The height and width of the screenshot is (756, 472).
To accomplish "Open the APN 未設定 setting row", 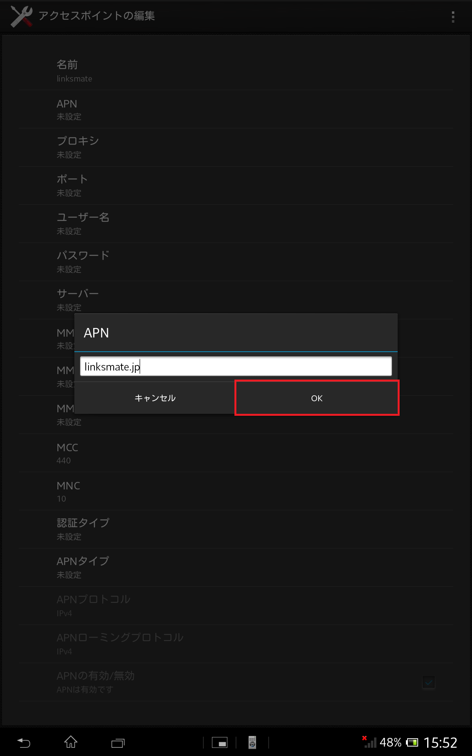I will click(236, 109).
